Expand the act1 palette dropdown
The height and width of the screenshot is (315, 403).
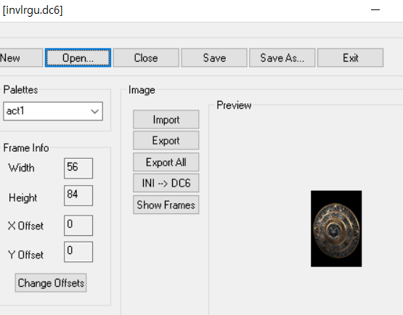point(94,111)
